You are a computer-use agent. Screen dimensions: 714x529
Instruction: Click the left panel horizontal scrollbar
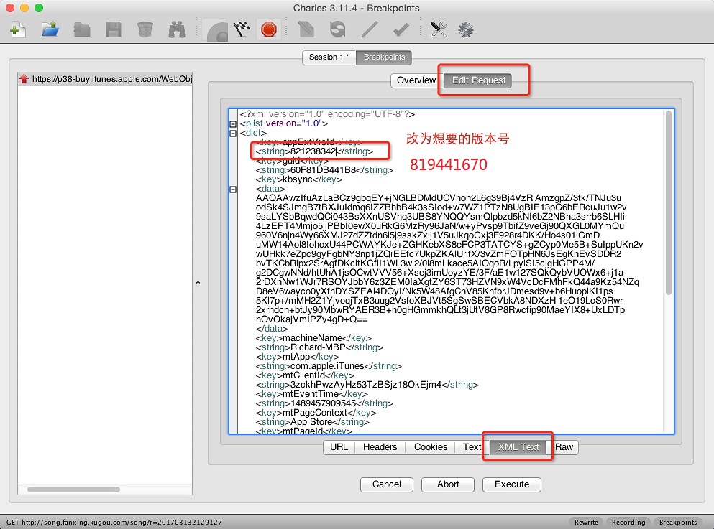[73, 490]
